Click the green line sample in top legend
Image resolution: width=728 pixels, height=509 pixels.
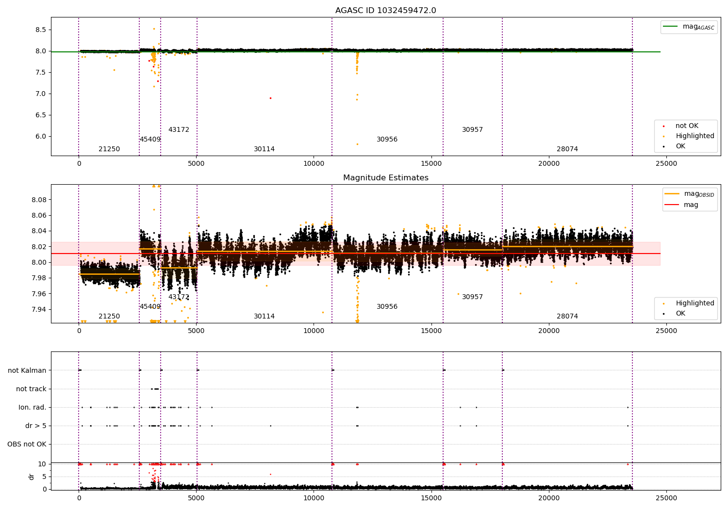click(x=670, y=27)
